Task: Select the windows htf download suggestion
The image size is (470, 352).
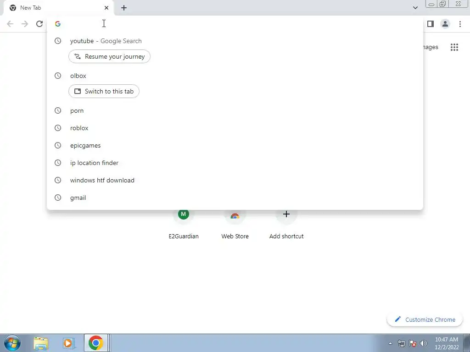Action: [x=235, y=180]
